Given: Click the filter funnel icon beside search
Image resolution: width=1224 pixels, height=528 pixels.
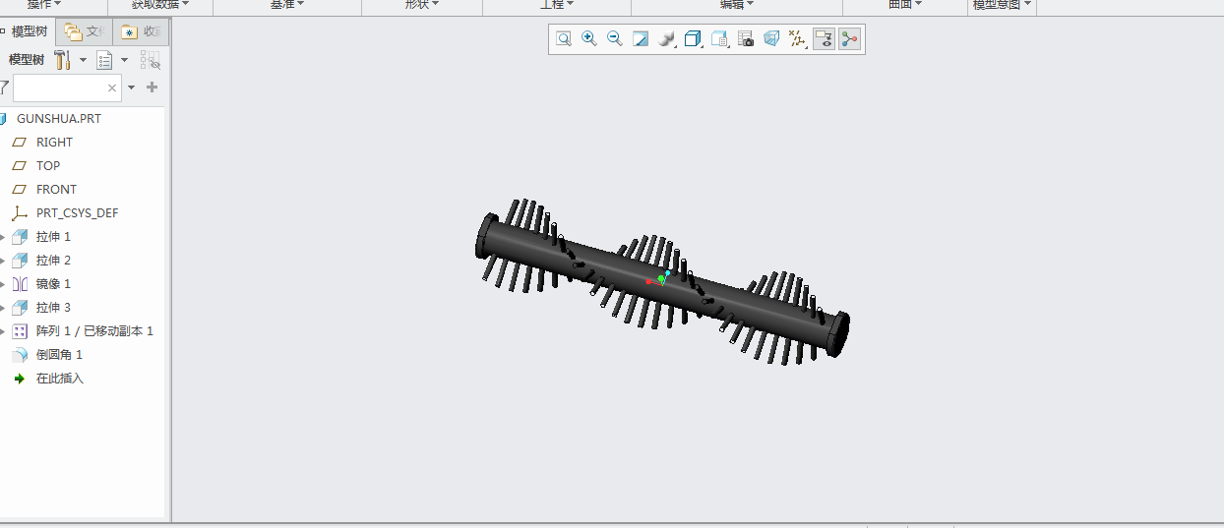Looking at the screenshot, I should pyautogui.click(x=4, y=88).
